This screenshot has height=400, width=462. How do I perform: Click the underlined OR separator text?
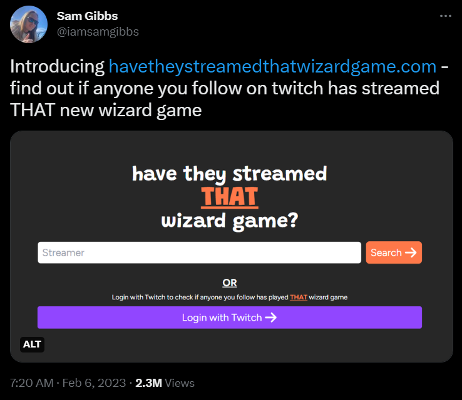230,283
